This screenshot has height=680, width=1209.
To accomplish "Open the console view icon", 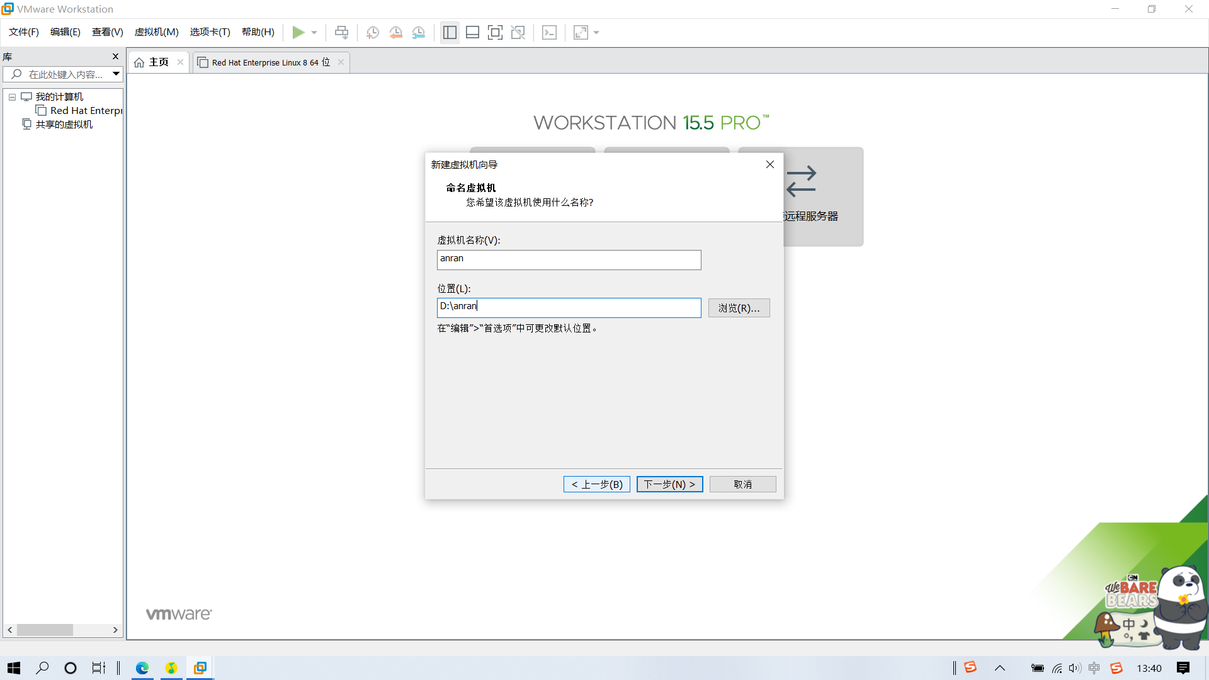I will coord(549,32).
